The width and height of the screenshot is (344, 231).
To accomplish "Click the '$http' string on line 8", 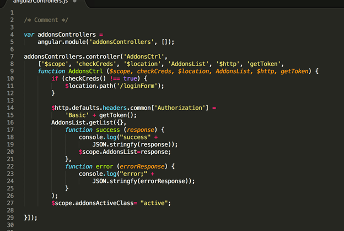I will (228, 64).
